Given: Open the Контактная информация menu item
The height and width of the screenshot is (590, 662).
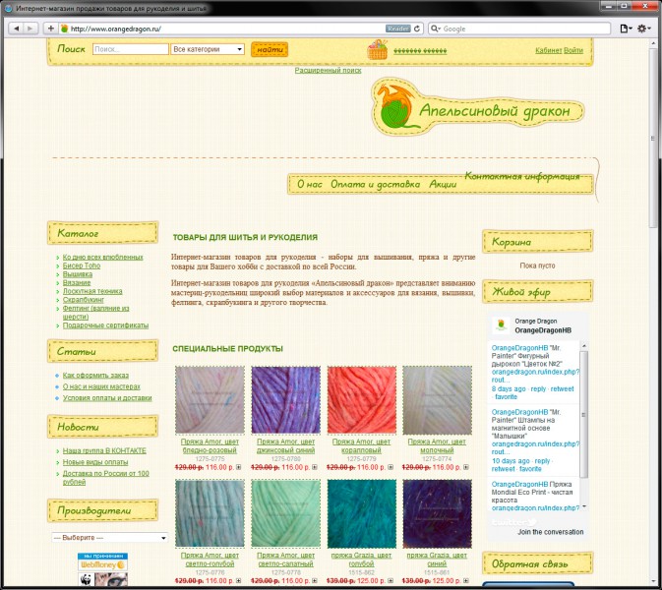Looking at the screenshot, I should 522,176.
